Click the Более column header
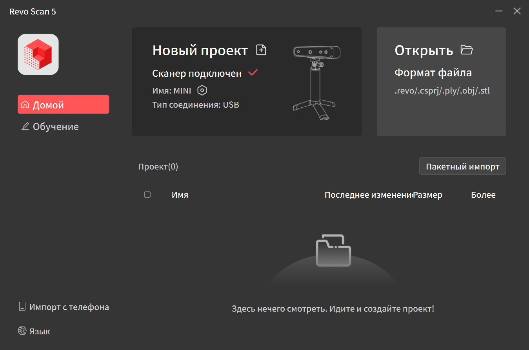 [483, 195]
